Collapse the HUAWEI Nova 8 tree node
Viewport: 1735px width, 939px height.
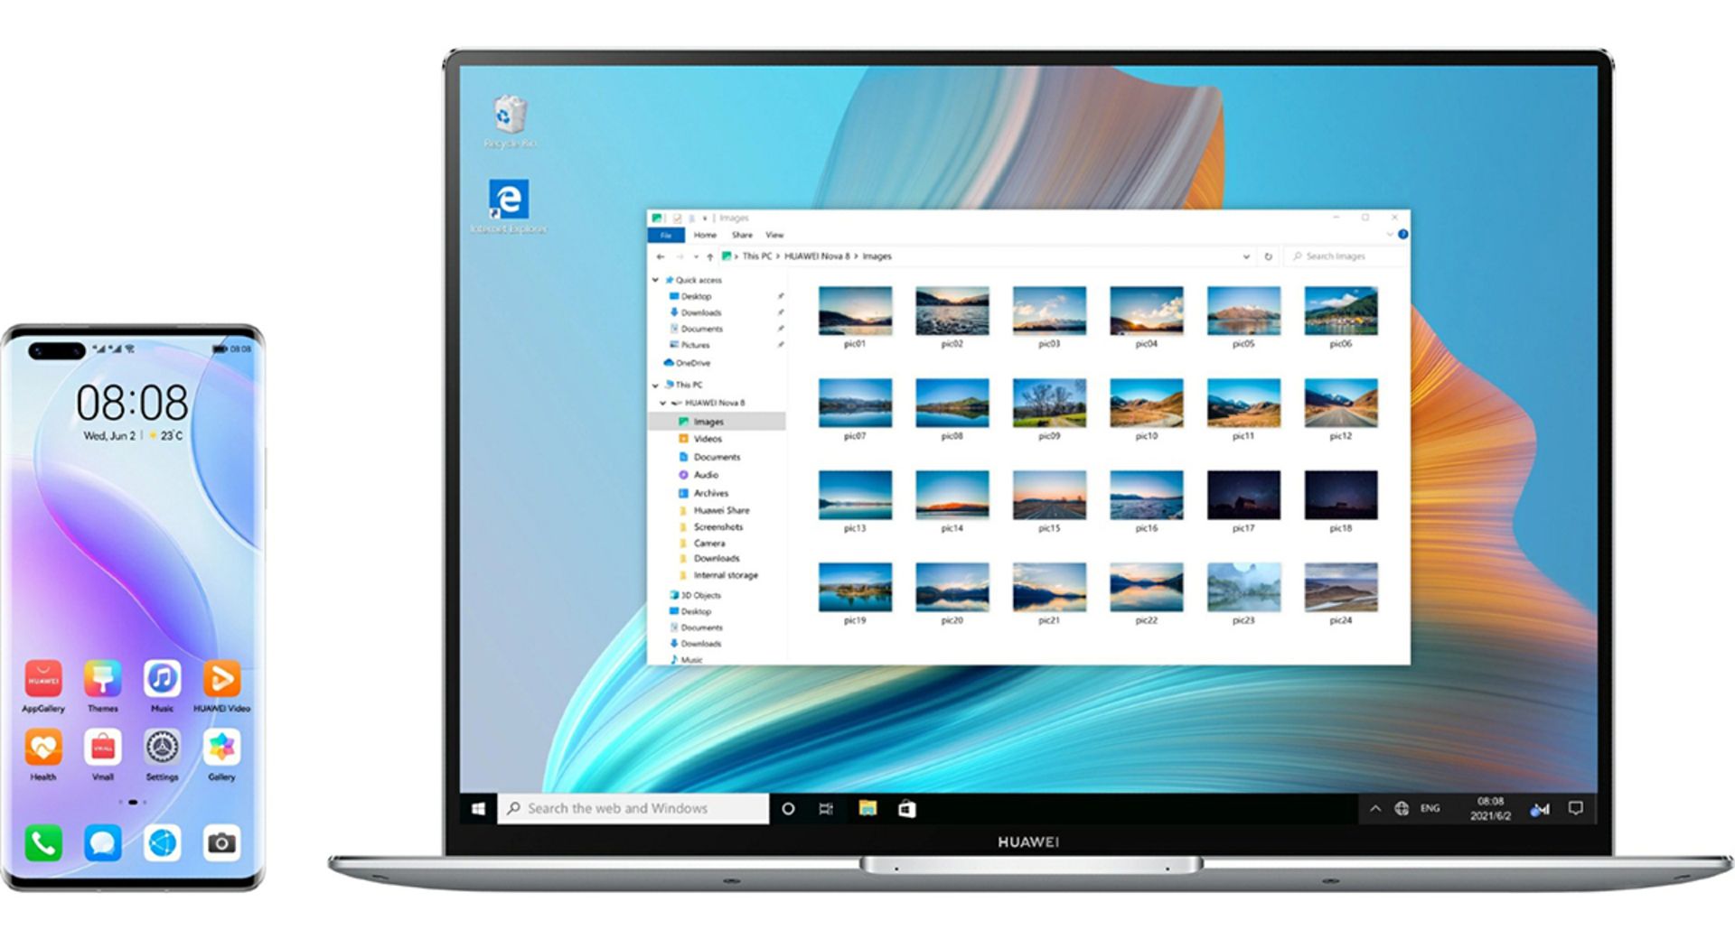(663, 403)
